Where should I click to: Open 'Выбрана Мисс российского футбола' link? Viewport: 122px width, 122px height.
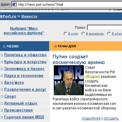click(24, 31)
